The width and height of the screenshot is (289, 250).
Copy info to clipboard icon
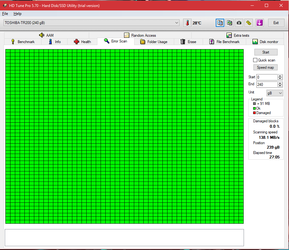pyautogui.click(x=220, y=23)
